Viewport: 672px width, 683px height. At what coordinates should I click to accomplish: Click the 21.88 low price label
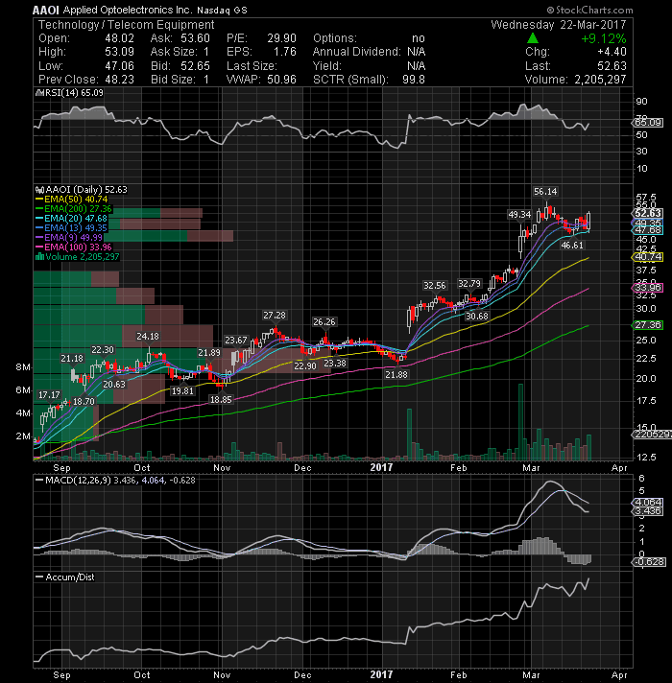pyautogui.click(x=396, y=374)
